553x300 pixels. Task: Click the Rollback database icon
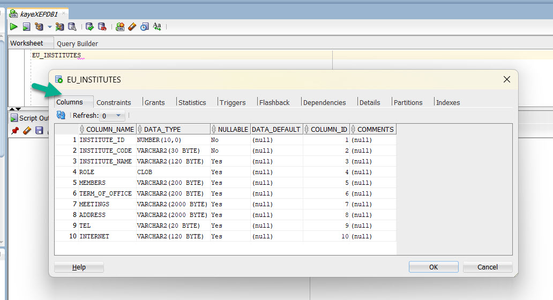pyautogui.click(x=102, y=26)
